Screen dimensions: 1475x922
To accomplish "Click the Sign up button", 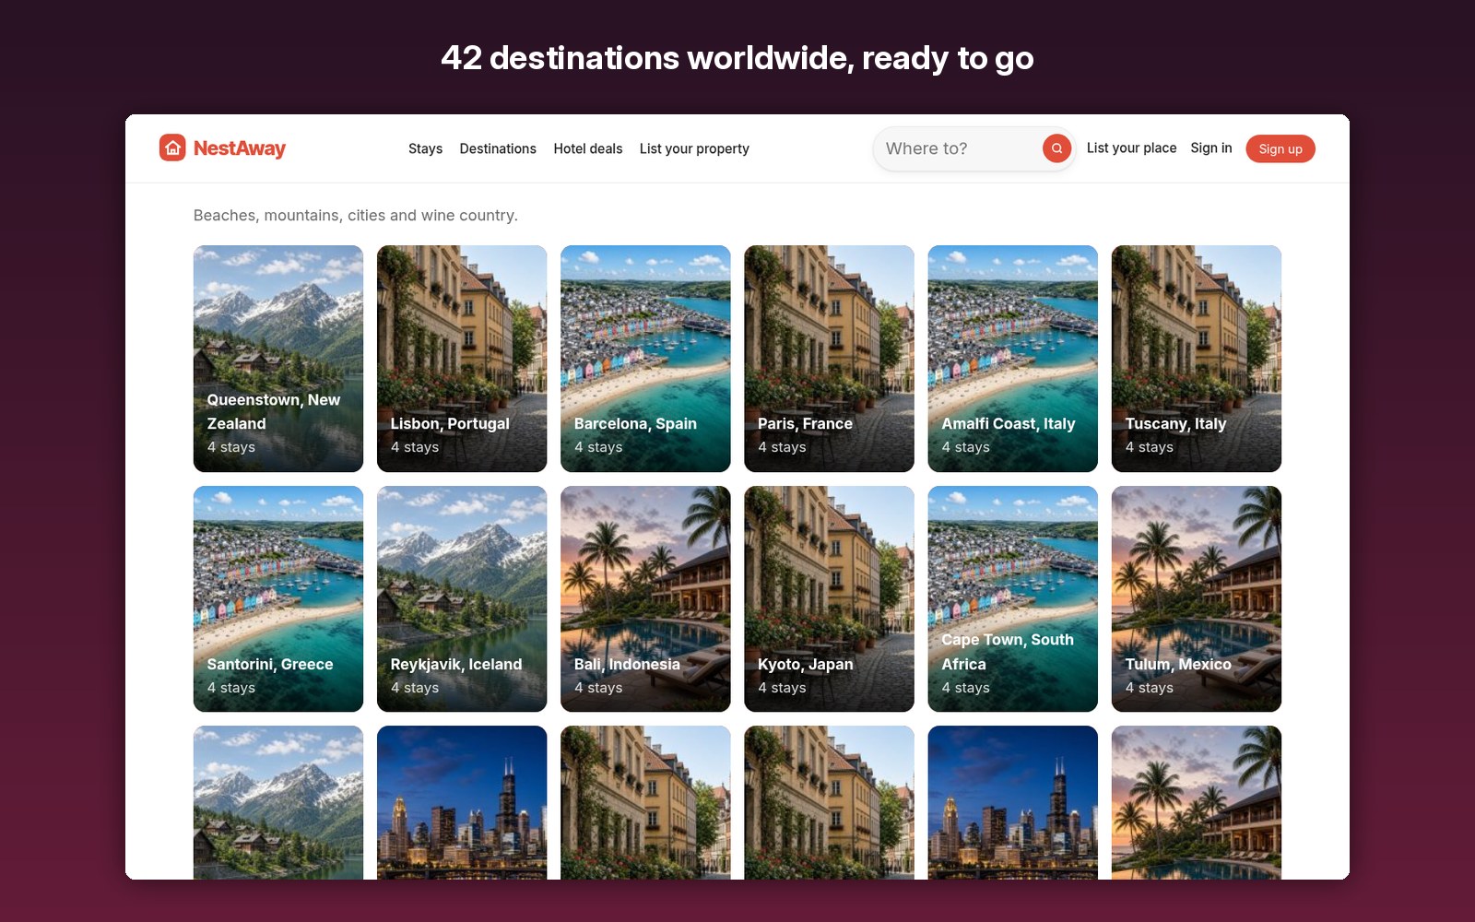I will coord(1280,148).
